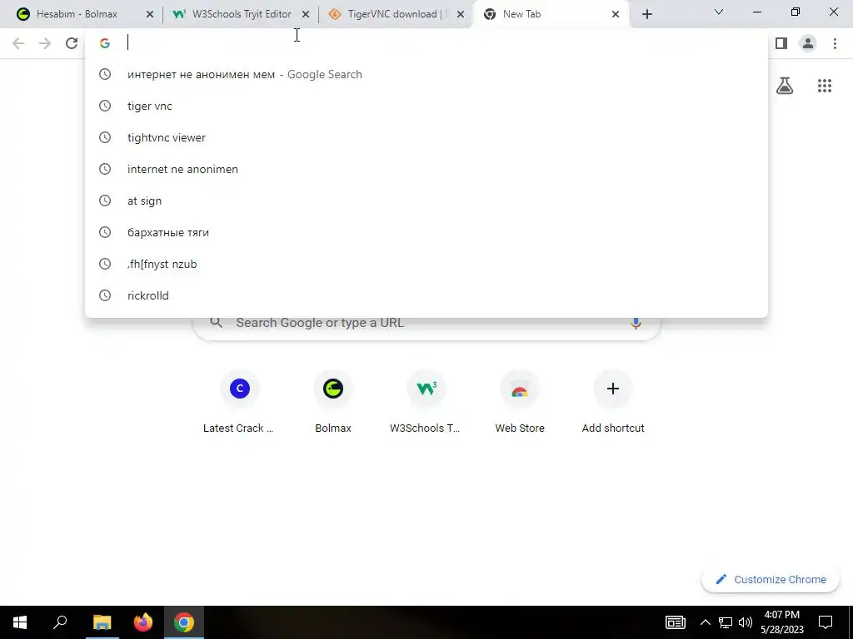This screenshot has height=639, width=853.
Task: Open the Latest Crack shortcut tile
Action: tap(239, 403)
